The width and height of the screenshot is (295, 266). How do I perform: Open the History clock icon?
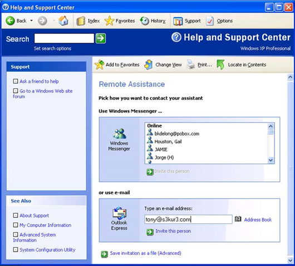click(x=144, y=21)
